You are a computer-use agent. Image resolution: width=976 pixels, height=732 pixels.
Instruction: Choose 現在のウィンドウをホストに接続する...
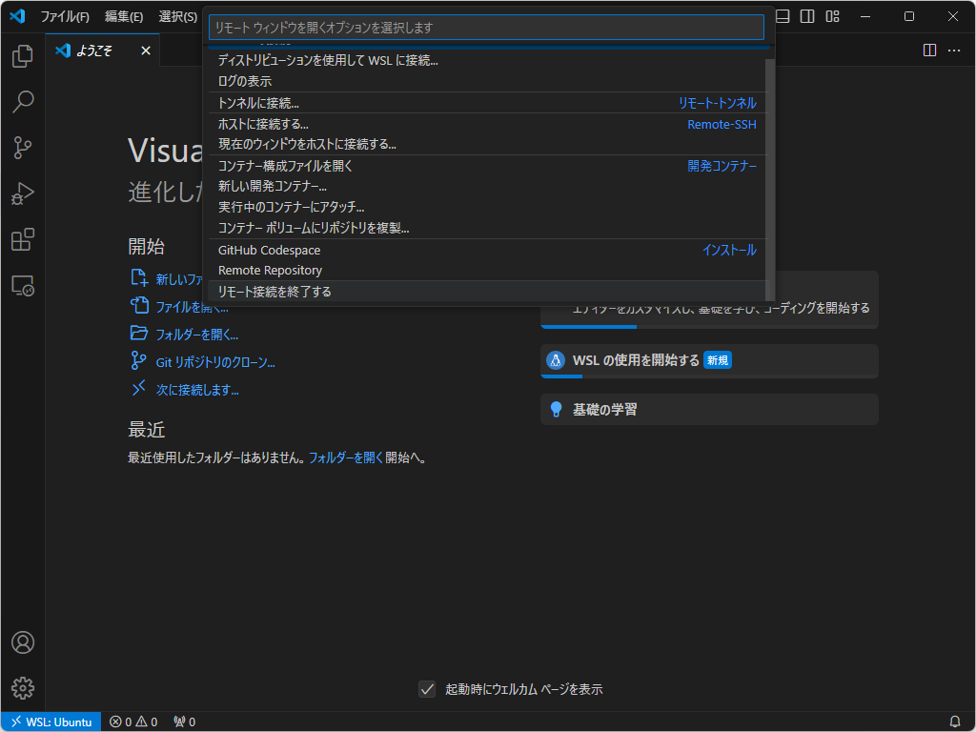coord(489,145)
